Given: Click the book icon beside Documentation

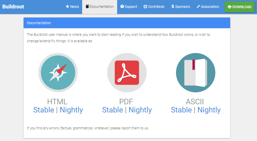Looking at the screenshot, I should [x=87, y=7].
